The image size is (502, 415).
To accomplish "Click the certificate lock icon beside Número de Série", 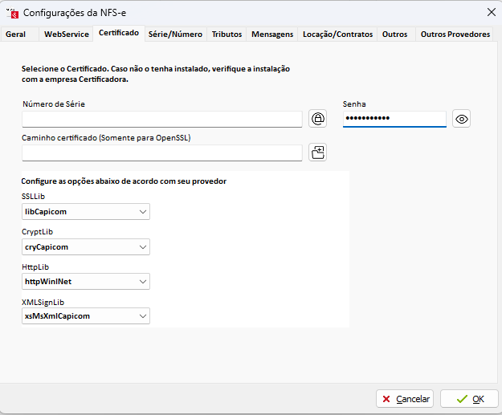I will click(318, 120).
